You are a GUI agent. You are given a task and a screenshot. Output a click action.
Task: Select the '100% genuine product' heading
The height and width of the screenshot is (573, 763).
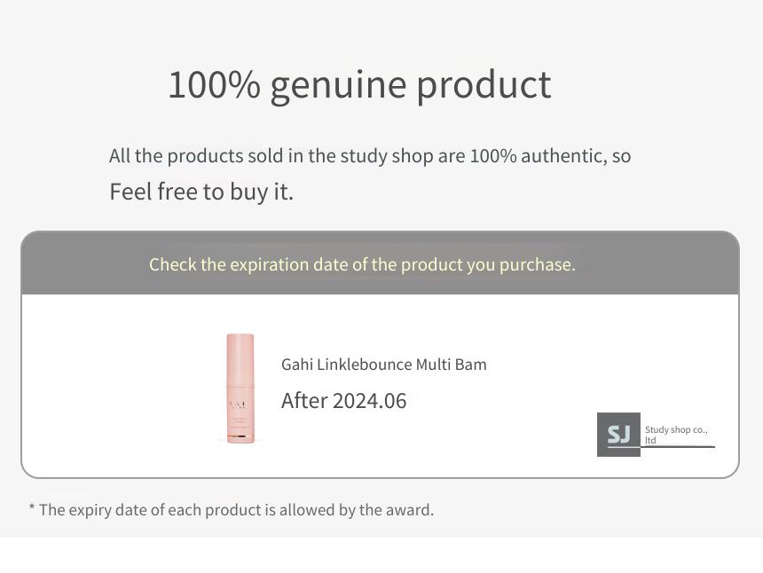coord(359,86)
